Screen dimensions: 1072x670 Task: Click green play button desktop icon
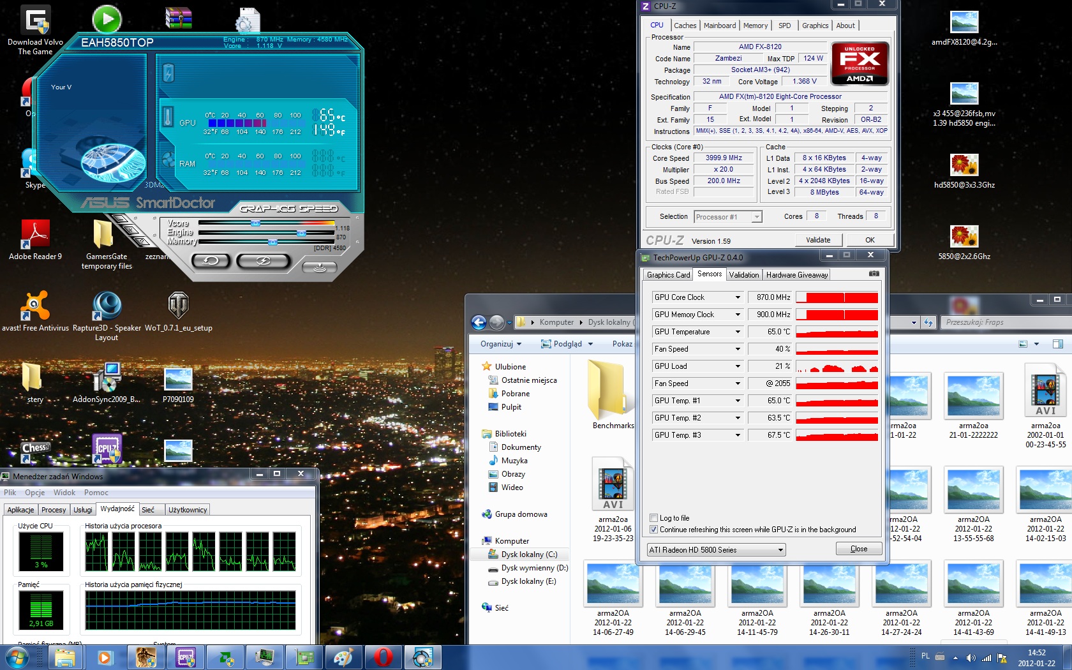[107, 20]
